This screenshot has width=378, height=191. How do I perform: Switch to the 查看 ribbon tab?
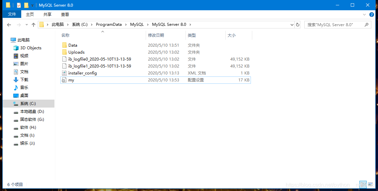[x=65, y=15]
